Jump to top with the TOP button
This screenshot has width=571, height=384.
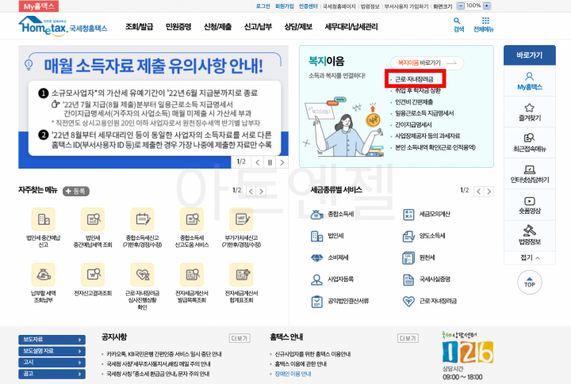530,283
